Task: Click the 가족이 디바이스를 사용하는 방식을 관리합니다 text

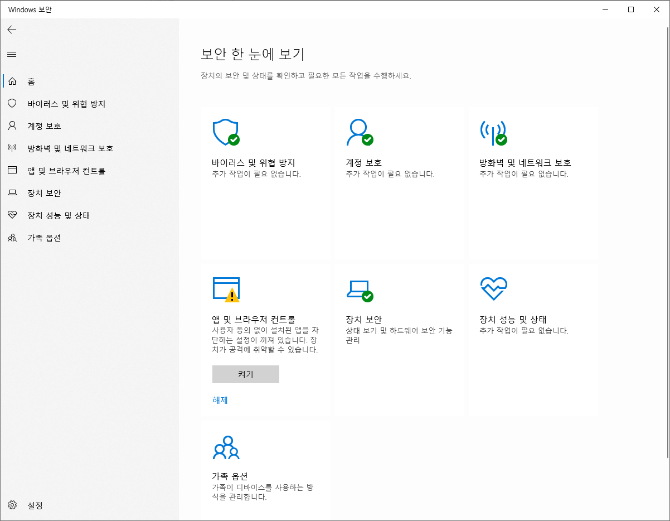Action: point(263,492)
